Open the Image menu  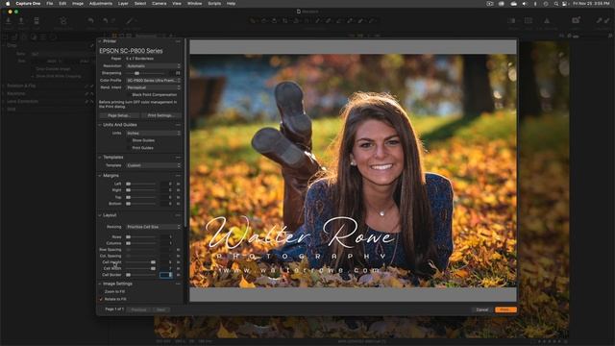tap(78, 4)
